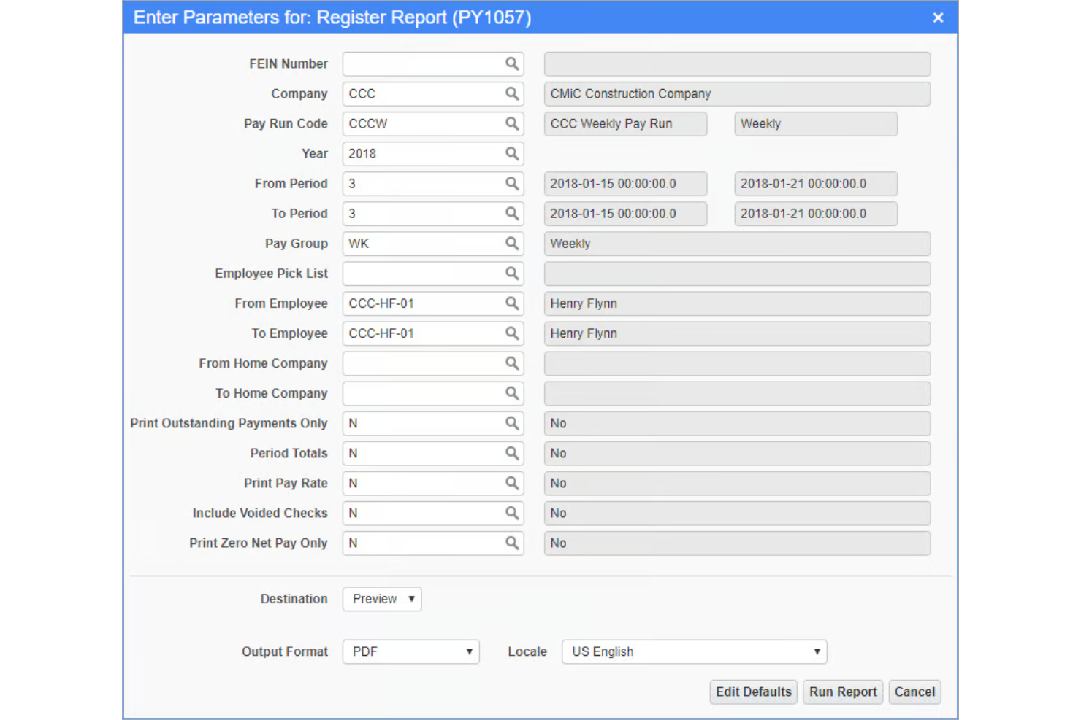Screen dimensions: 1081x720
Task: Click To Period end date 2018-01-21
Action: (x=816, y=214)
